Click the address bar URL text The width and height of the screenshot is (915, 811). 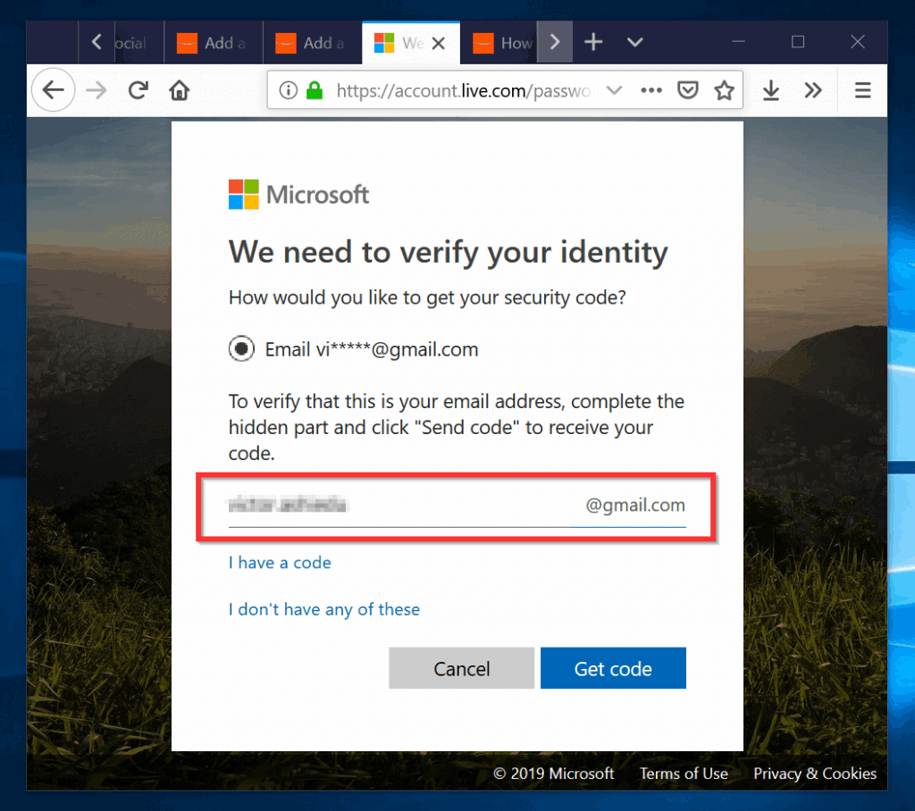tap(464, 90)
